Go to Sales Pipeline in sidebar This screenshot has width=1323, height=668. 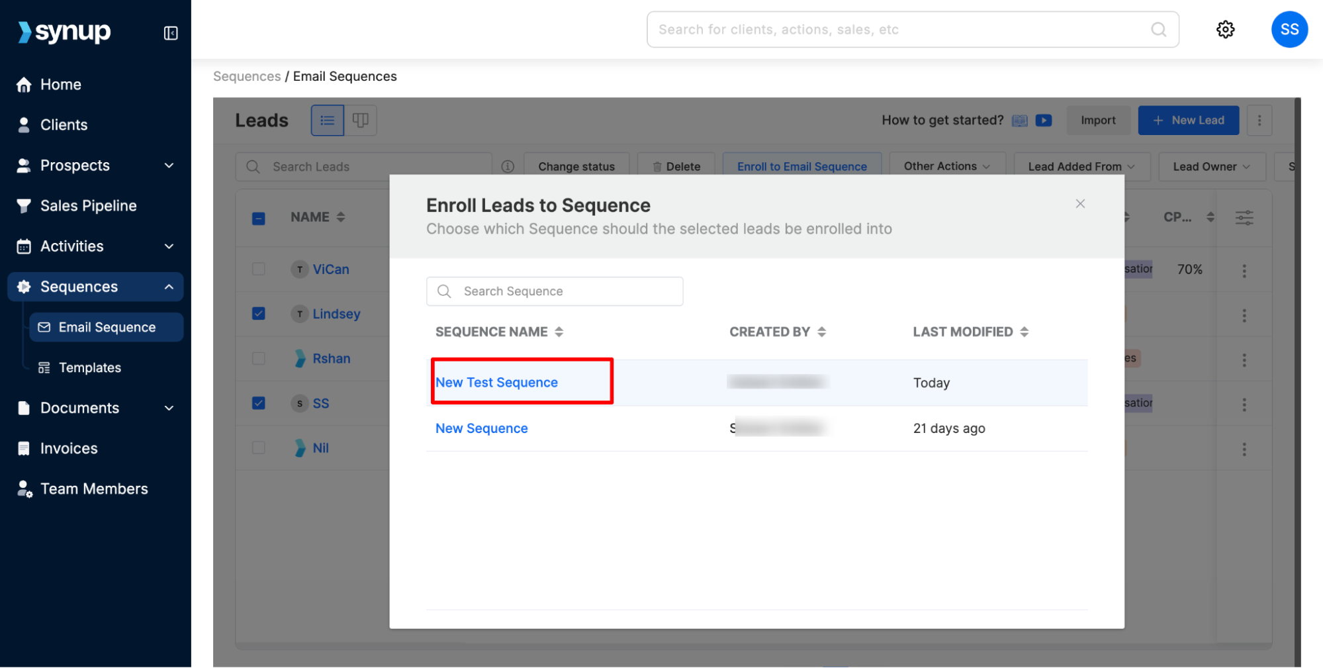pyautogui.click(x=89, y=206)
